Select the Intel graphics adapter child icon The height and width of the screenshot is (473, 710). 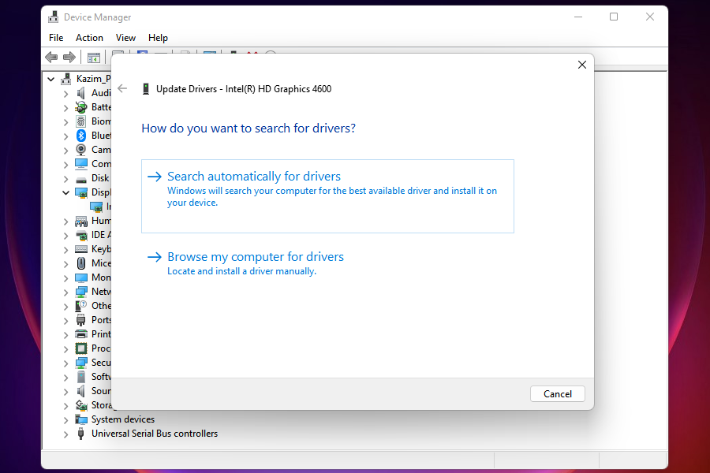click(96, 207)
